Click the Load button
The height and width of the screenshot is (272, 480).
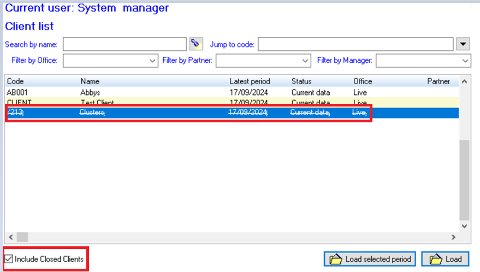point(445,259)
